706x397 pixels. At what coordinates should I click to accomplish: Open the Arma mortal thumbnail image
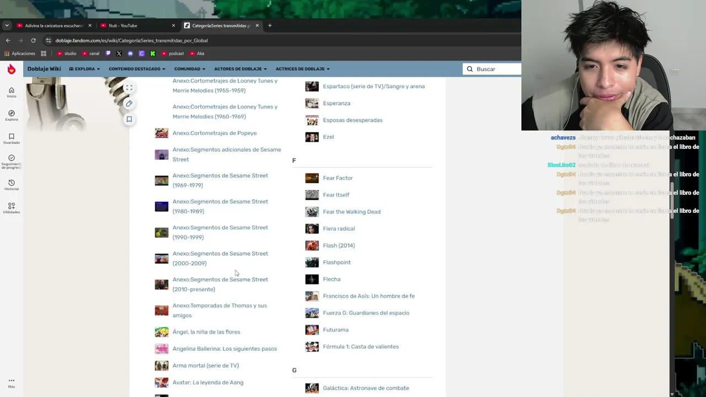[x=162, y=366]
